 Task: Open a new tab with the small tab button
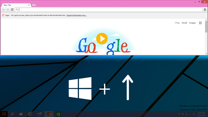tap(34, 5)
